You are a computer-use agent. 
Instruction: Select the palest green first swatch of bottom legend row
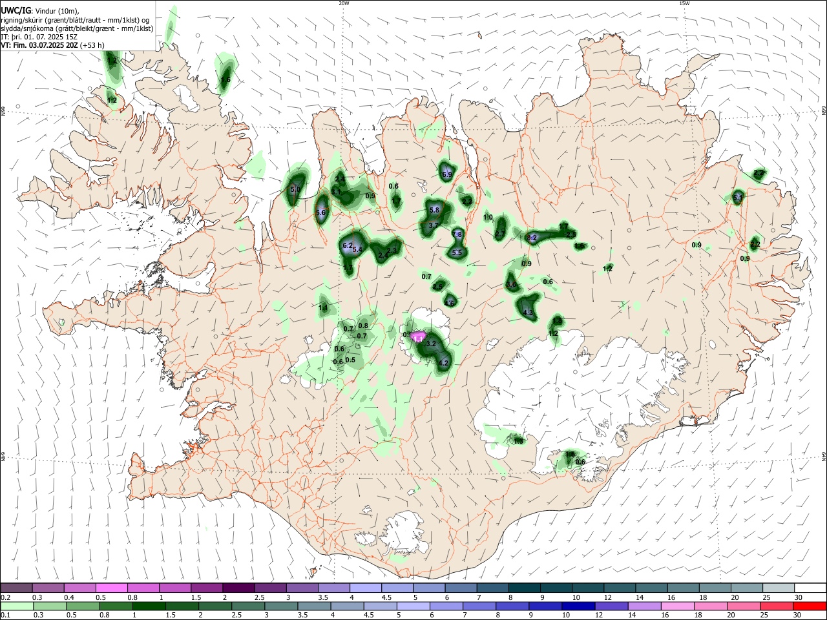16,606
